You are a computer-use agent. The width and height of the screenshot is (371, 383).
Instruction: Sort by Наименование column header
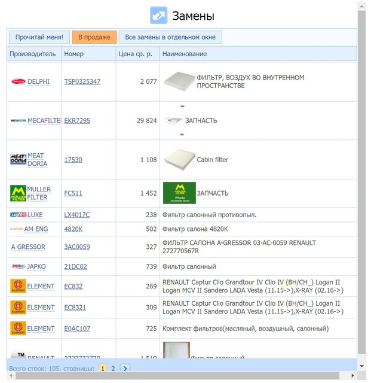pos(258,54)
